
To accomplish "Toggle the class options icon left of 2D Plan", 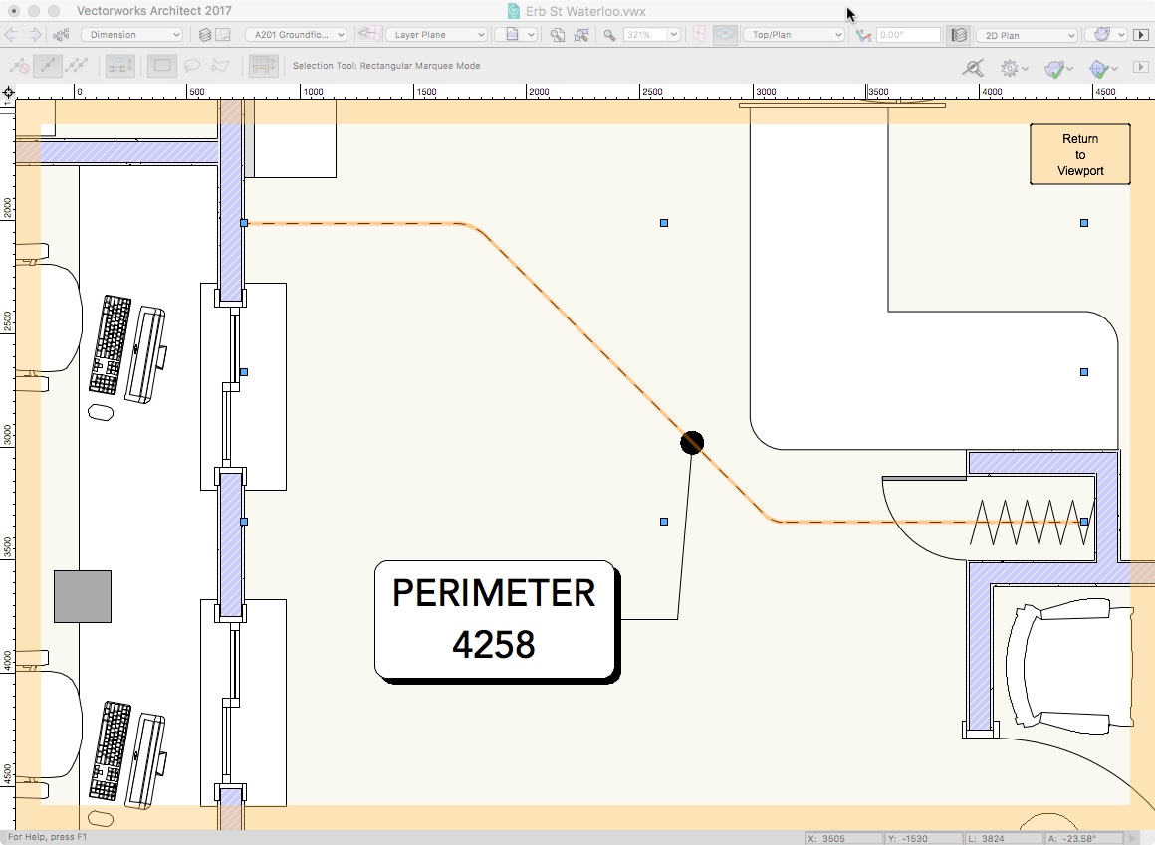I will (957, 34).
